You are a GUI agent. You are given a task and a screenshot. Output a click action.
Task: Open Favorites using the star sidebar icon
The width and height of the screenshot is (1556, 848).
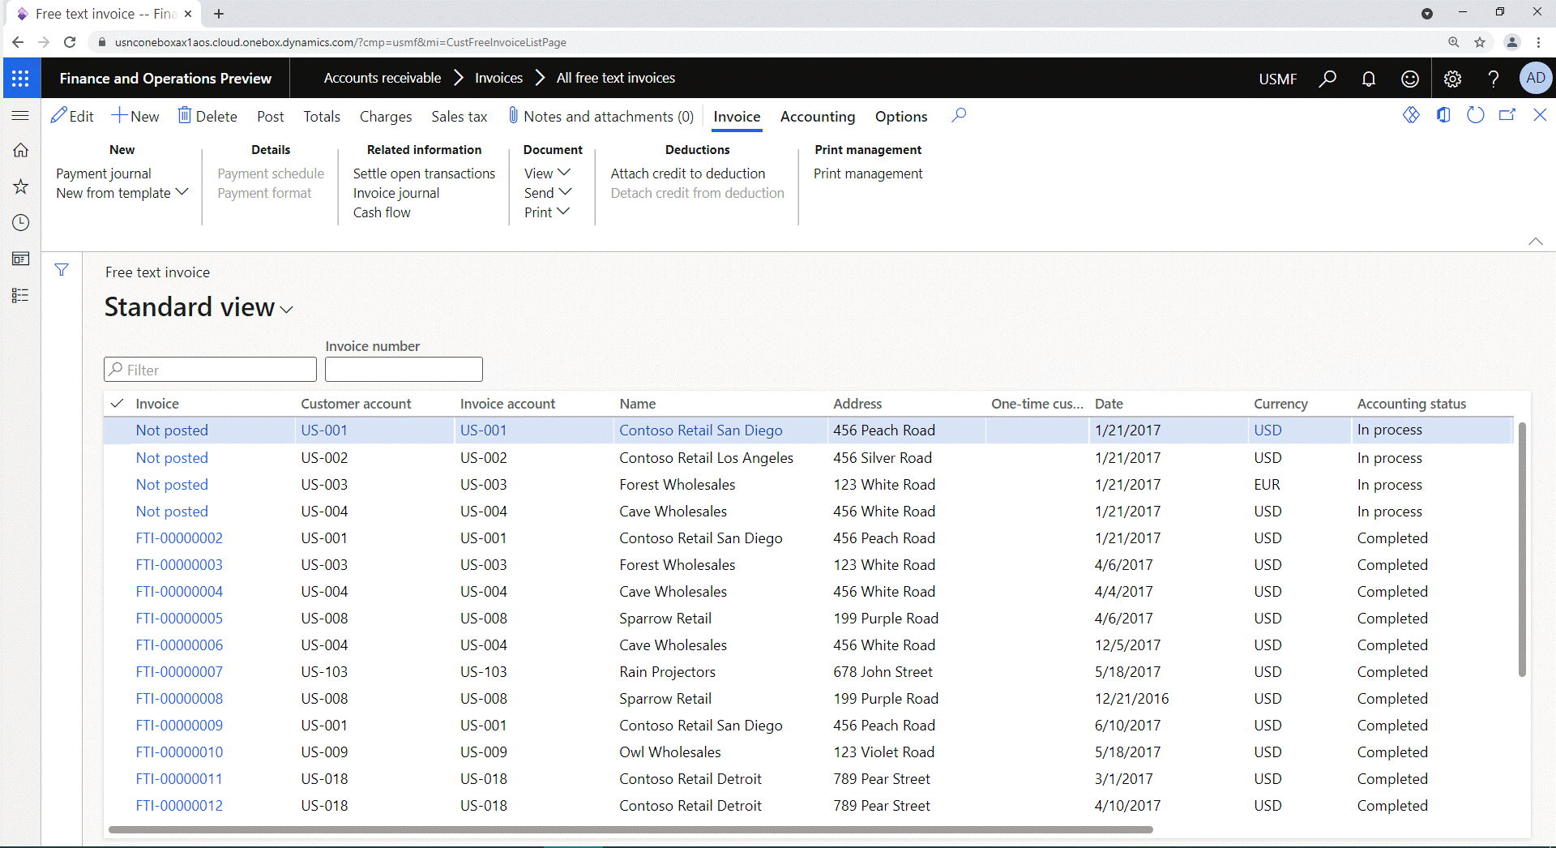(x=20, y=186)
